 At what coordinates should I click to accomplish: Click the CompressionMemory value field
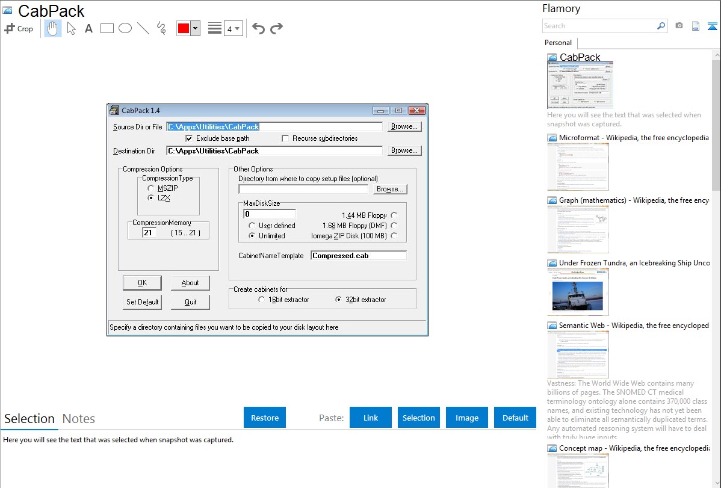(149, 233)
